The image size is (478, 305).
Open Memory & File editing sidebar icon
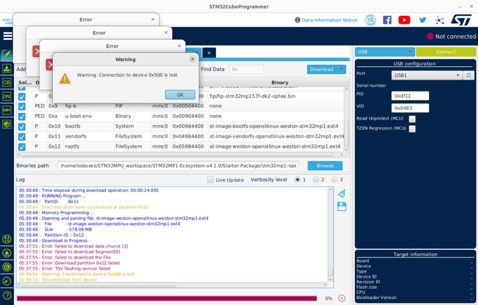[x=7, y=54]
